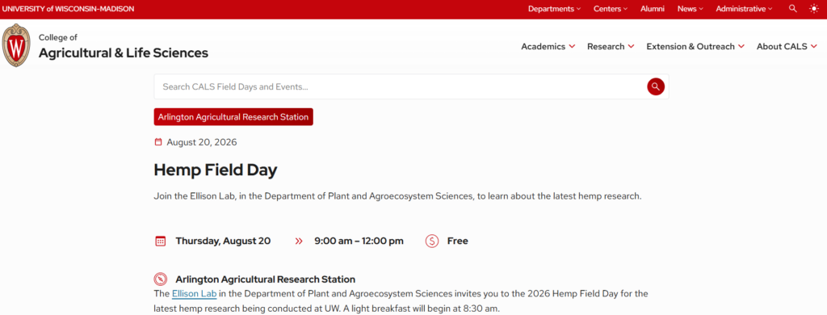827x315 pixels.
Task: Open the About CALS menu
Action: 787,46
